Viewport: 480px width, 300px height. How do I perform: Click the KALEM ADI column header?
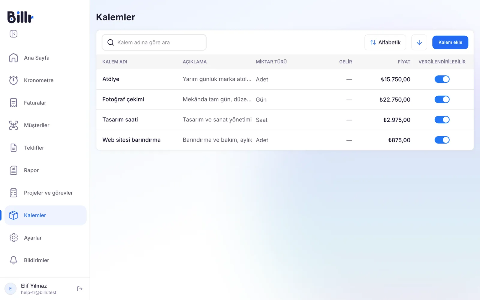coord(115,62)
